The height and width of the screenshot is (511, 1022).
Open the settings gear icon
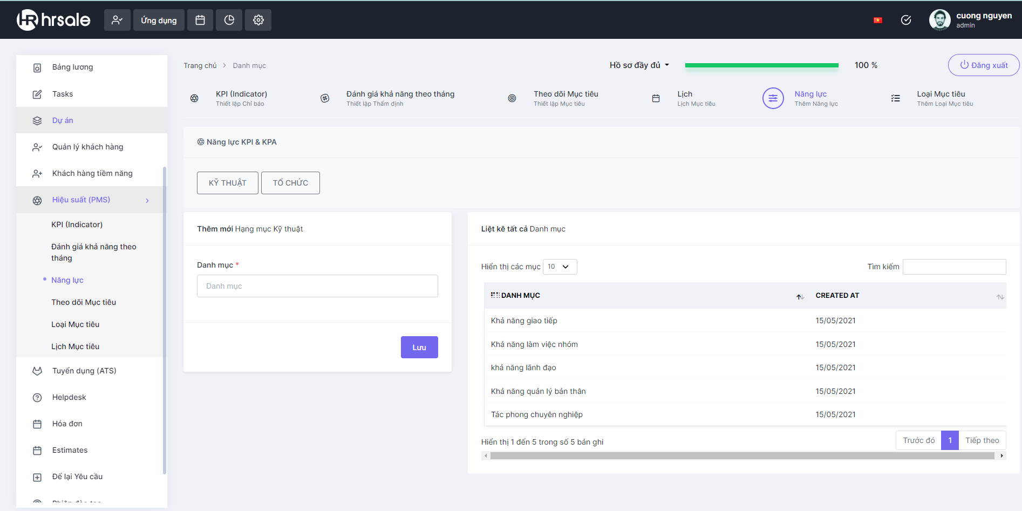258,20
